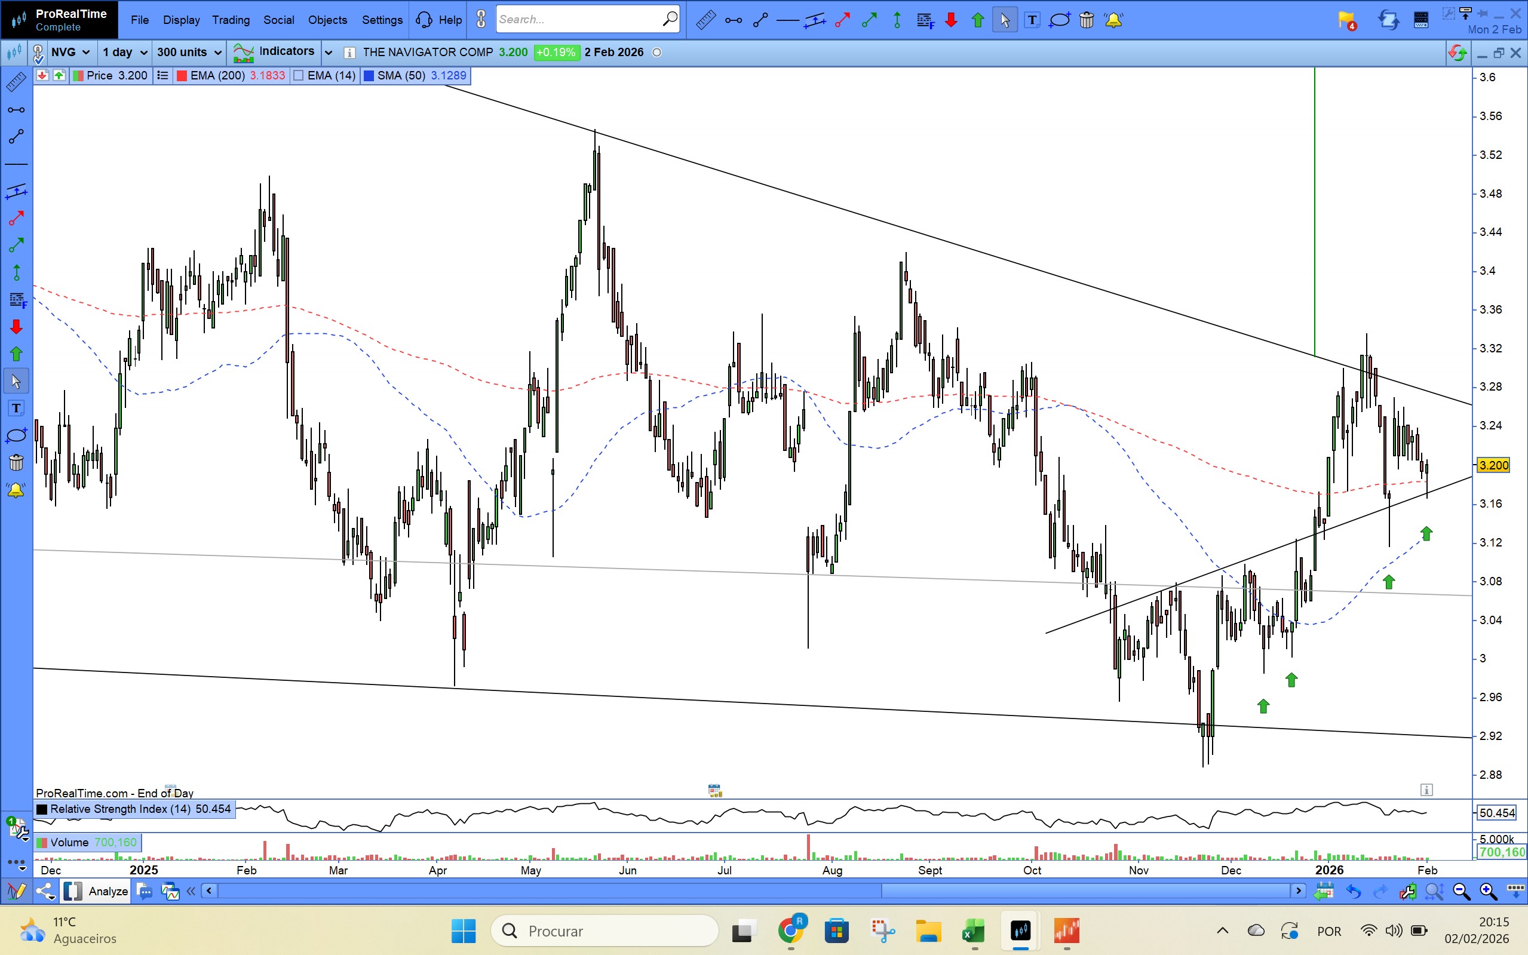Screen dimensions: 1528x955
Task: Click the trash can delete objects icon
Action: pos(1087,20)
